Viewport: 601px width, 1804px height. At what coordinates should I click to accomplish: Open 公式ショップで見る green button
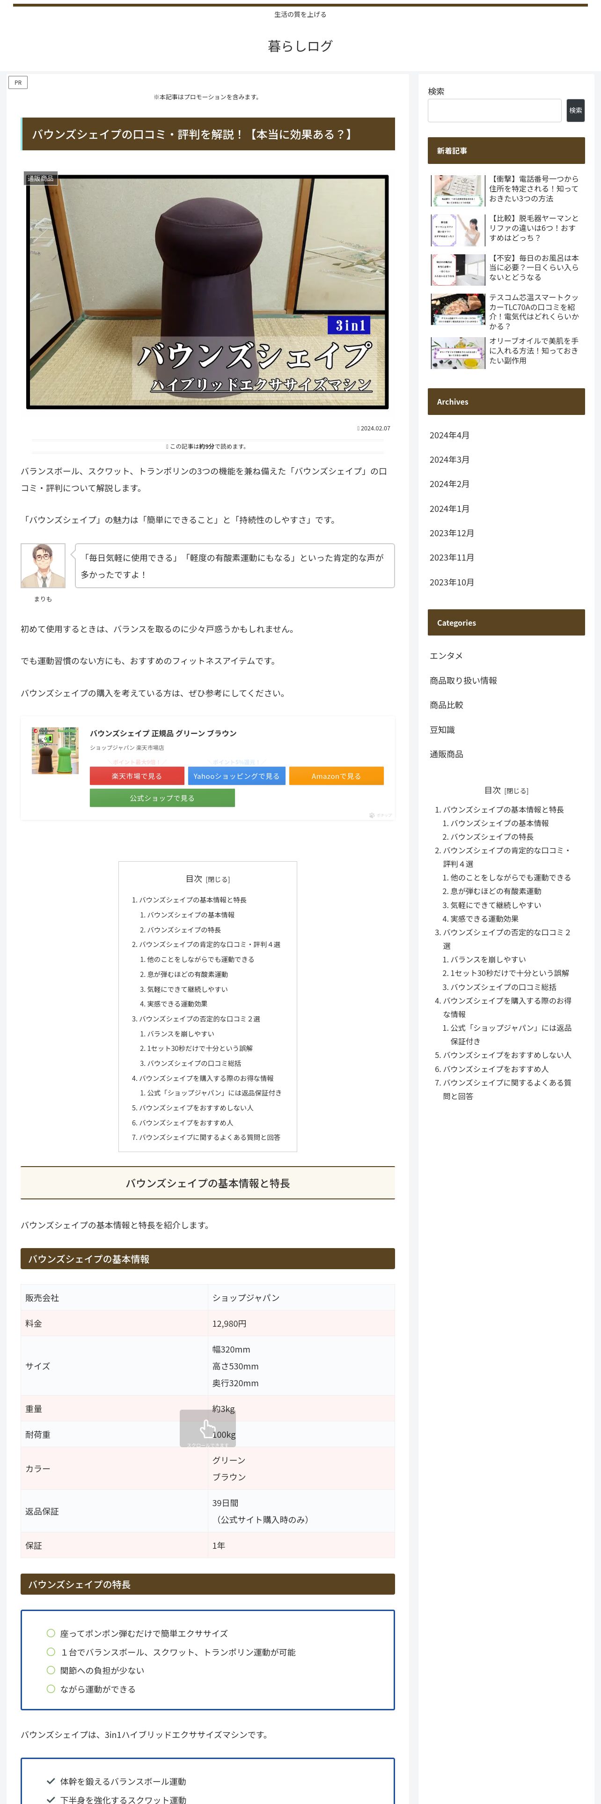tap(162, 798)
